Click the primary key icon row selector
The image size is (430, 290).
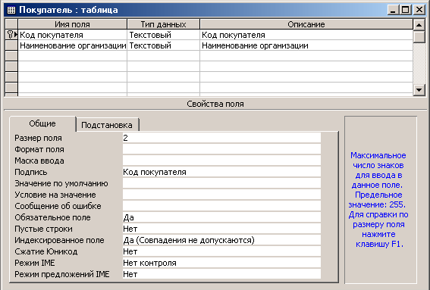[11, 35]
